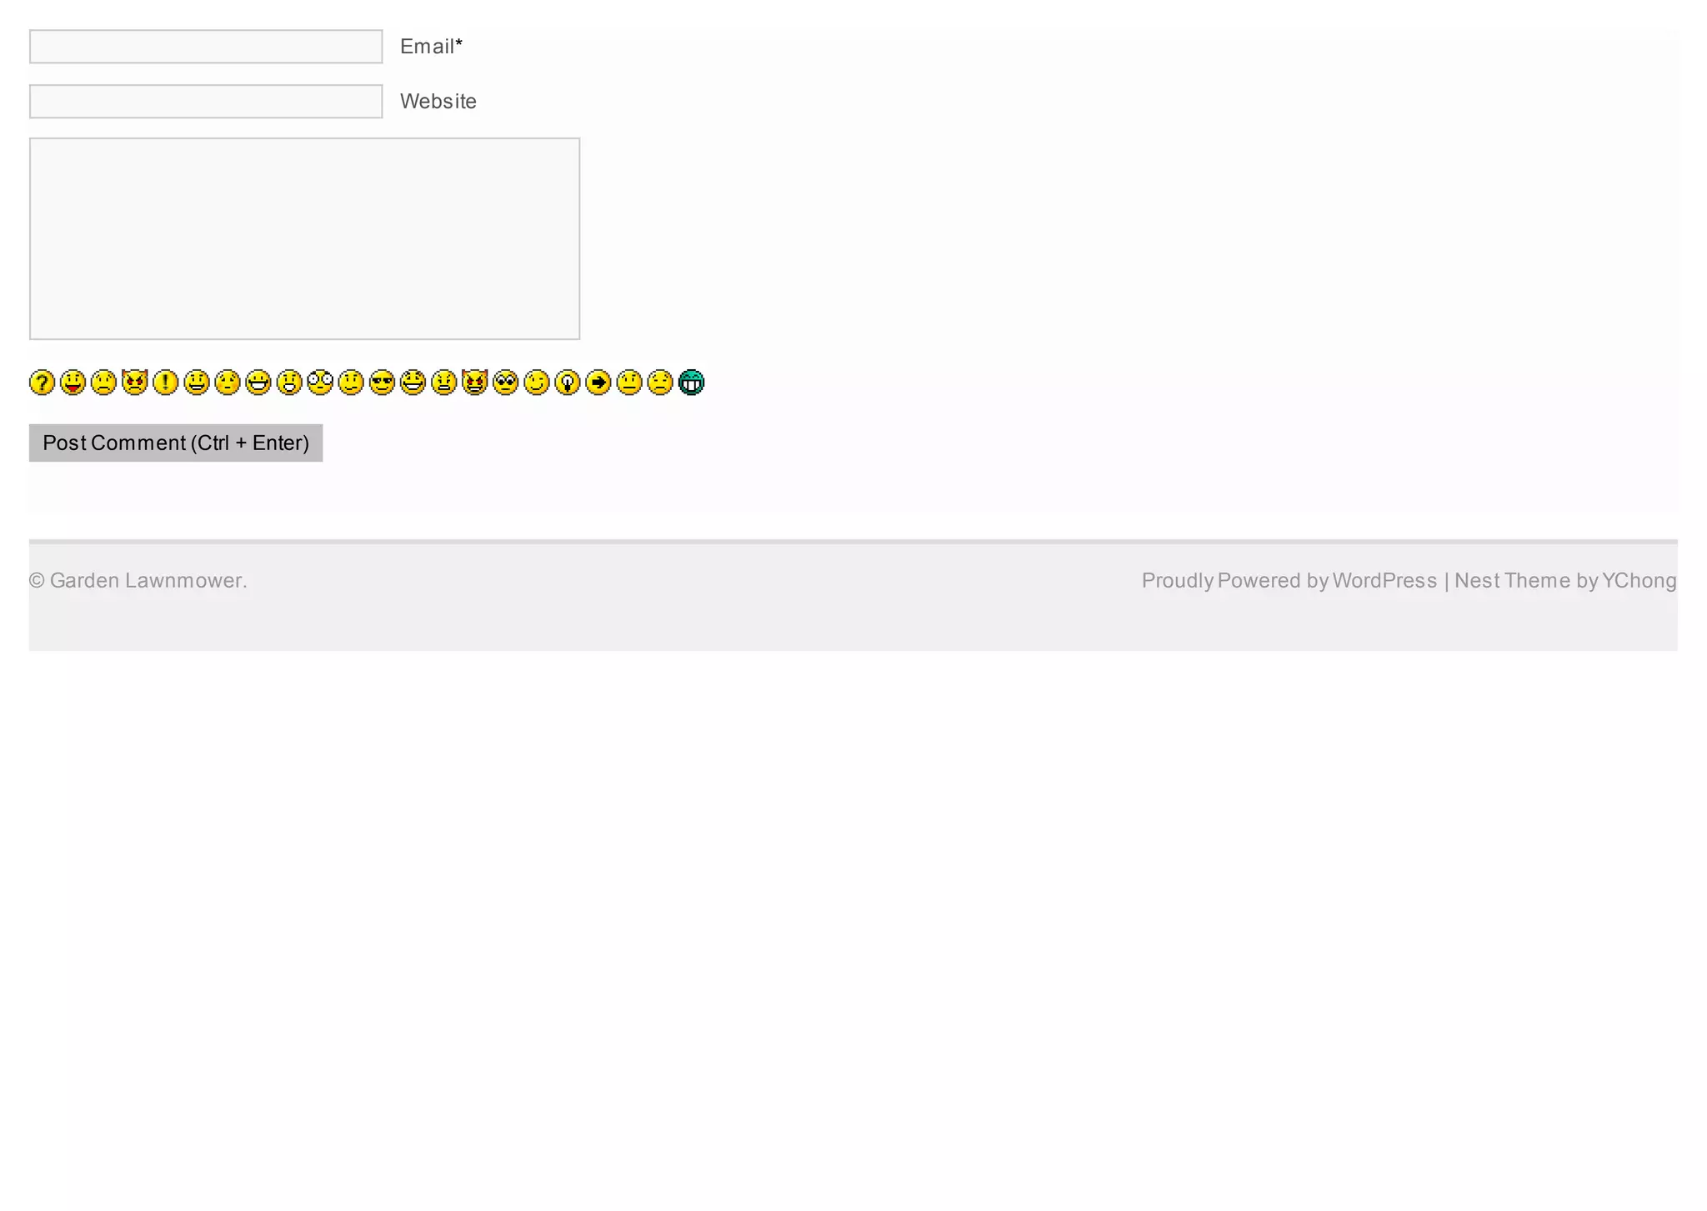The width and height of the screenshot is (1707, 1211).
Task: Submit with Post Comment button
Action: (x=176, y=443)
